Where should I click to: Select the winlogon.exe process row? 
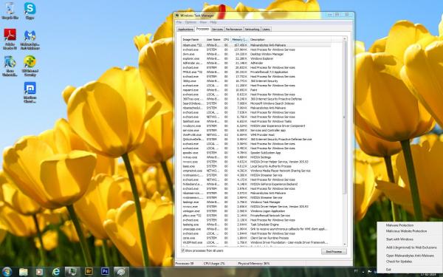256,211
